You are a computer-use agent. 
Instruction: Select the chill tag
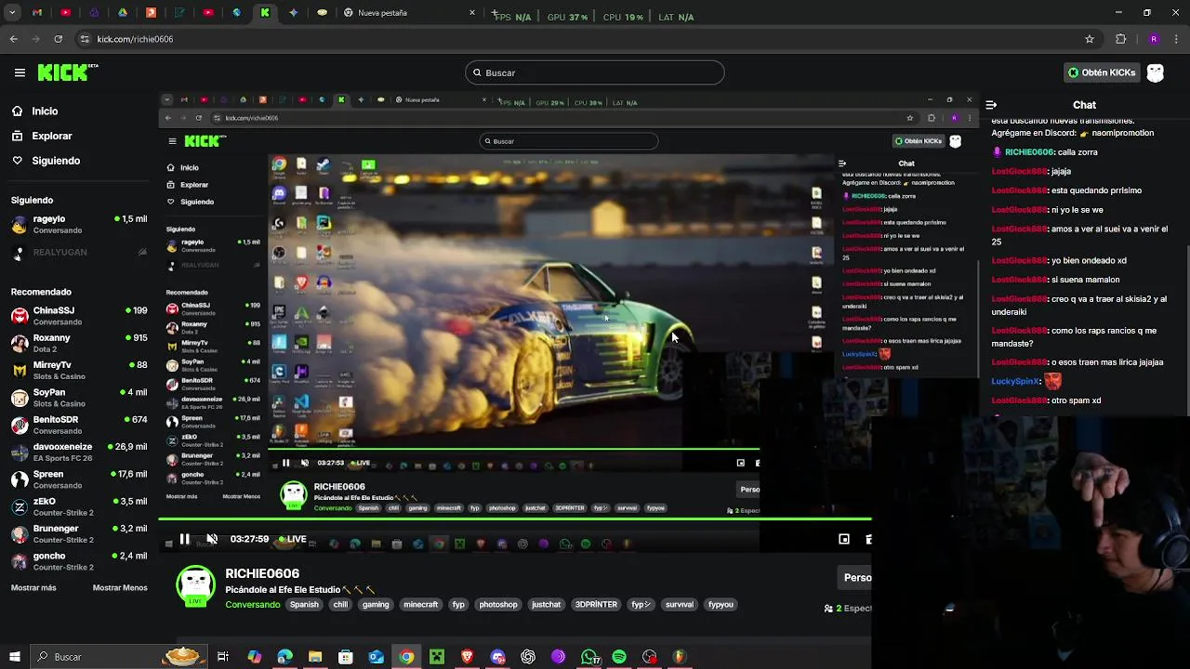click(x=340, y=605)
